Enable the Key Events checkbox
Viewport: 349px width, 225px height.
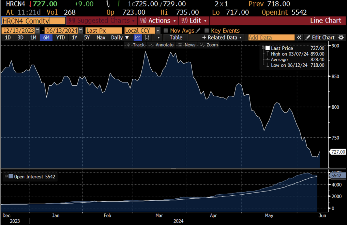207,31
